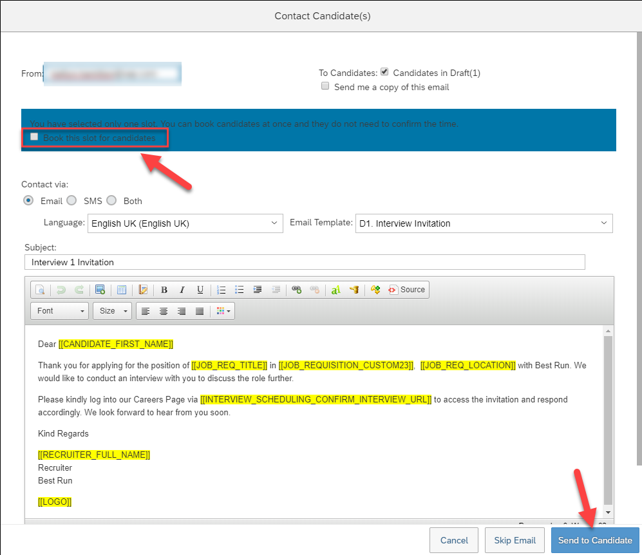
Task: Insert a table using the toolbar icon
Action: 122,290
